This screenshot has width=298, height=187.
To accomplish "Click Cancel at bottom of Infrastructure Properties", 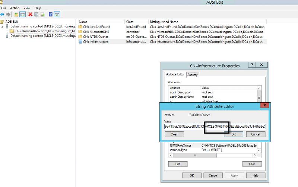I will pyautogui.click(x=213, y=175).
